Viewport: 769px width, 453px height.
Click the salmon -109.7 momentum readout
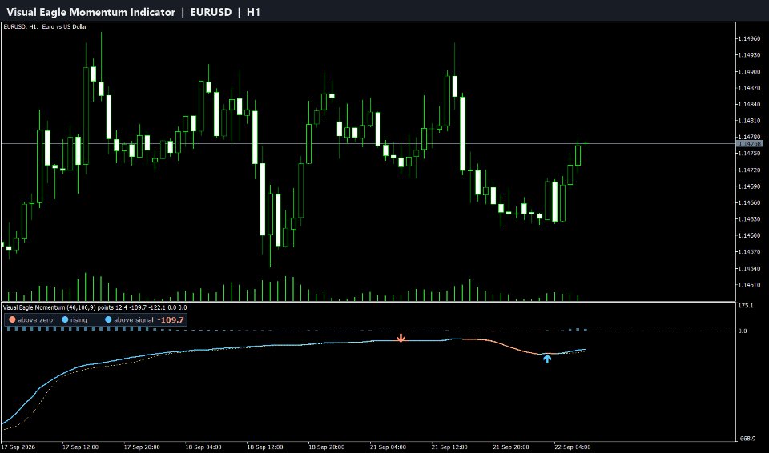[171, 319]
